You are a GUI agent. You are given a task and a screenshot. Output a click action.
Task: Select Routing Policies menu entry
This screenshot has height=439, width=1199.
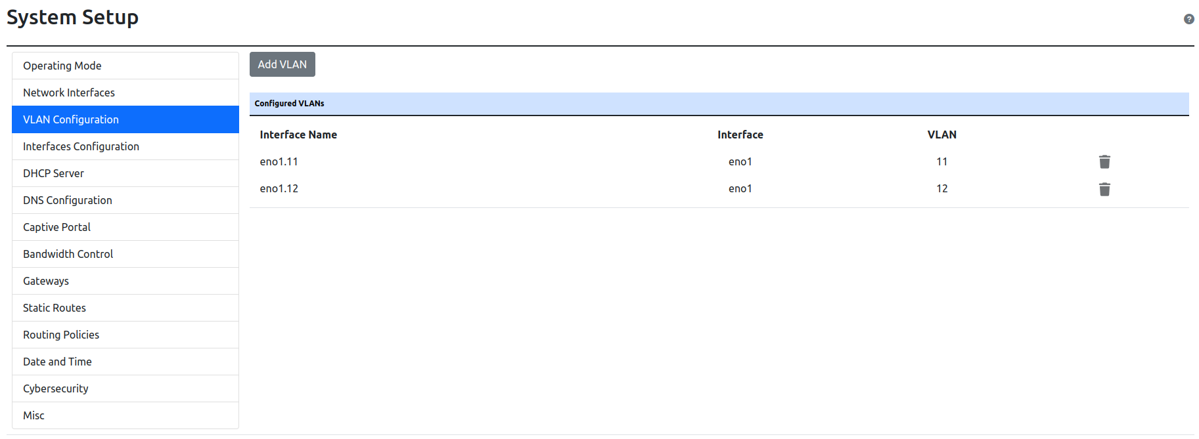(60, 335)
